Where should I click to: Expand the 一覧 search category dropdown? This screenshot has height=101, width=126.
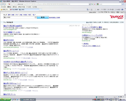(x=34, y=15)
